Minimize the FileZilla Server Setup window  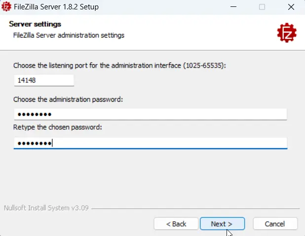233,7
